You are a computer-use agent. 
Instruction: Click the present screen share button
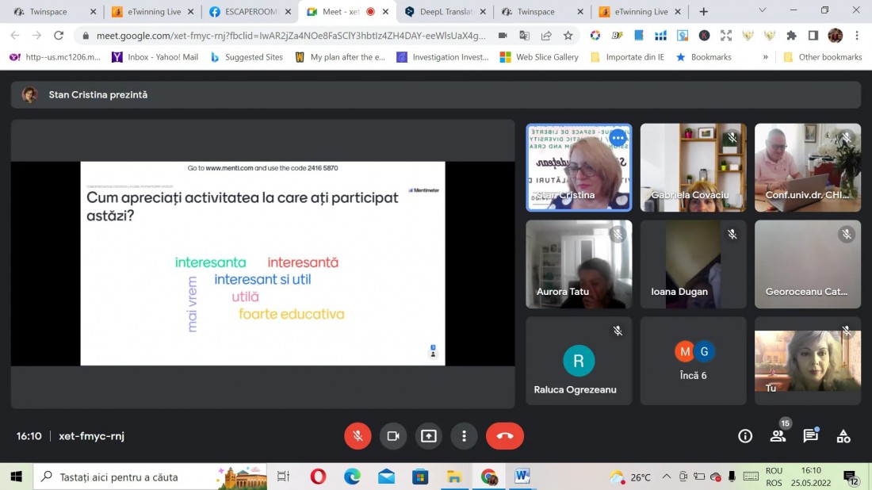coord(428,436)
